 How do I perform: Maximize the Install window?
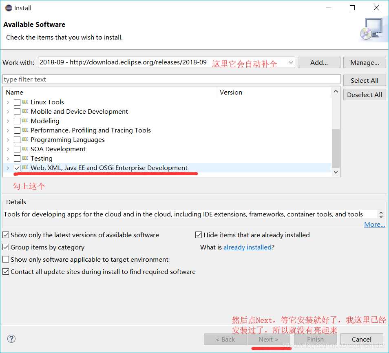[x=352, y=8]
